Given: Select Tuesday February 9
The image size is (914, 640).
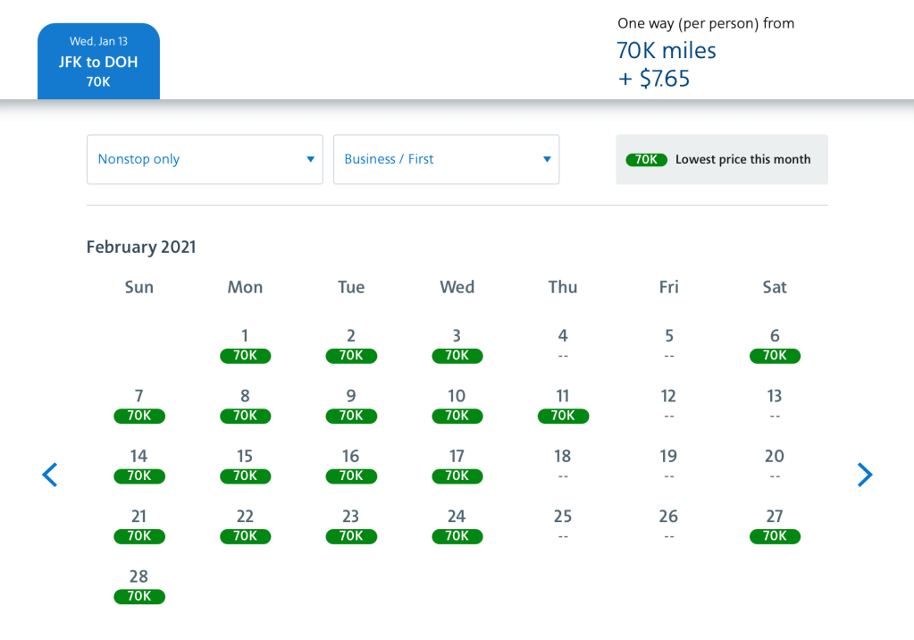Looking at the screenshot, I should coord(351,405).
